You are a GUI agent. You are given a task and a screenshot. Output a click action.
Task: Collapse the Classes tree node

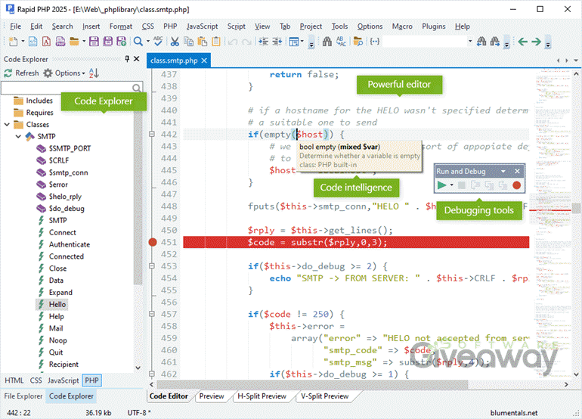click(x=7, y=125)
